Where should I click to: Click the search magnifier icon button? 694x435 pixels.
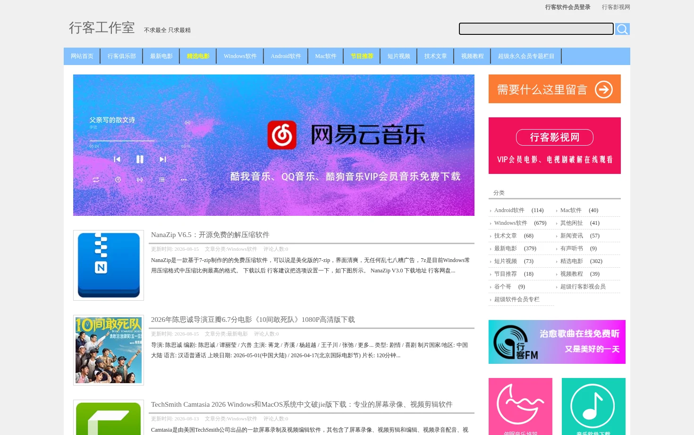coord(622,29)
